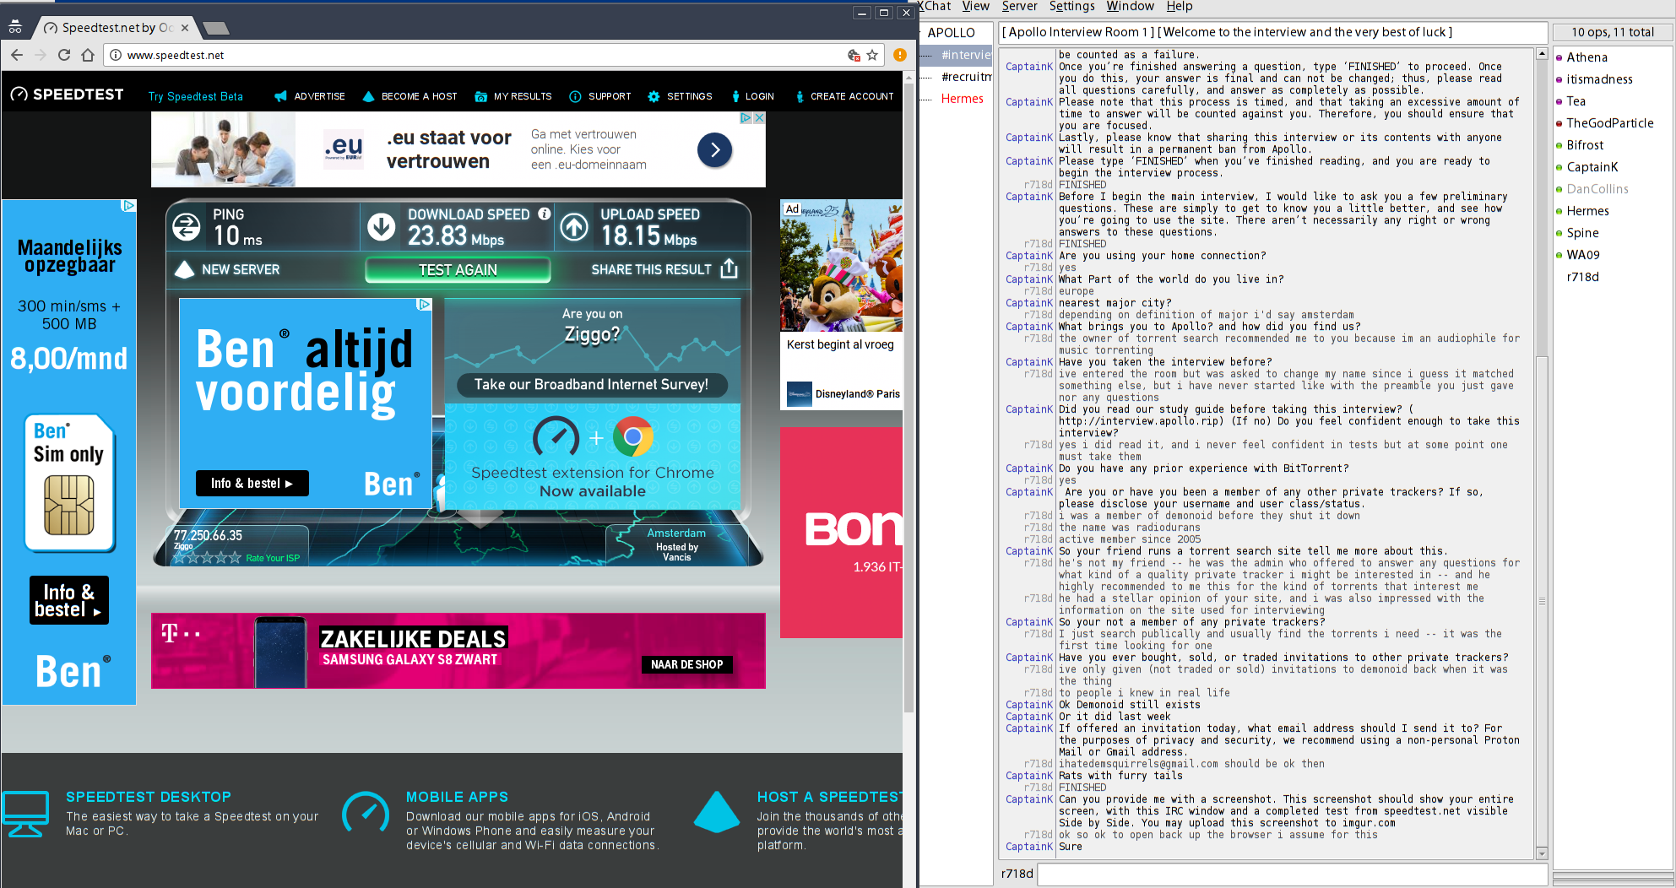This screenshot has height=888, width=1676.
Task: Open the Server menu in XChat
Action: pyautogui.click(x=1019, y=7)
